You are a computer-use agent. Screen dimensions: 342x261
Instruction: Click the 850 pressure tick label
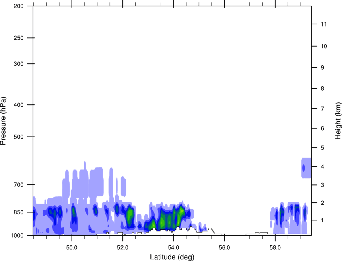(x=19, y=212)
